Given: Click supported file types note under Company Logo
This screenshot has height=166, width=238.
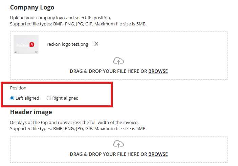Looking at the screenshot, I should coord(78,24).
